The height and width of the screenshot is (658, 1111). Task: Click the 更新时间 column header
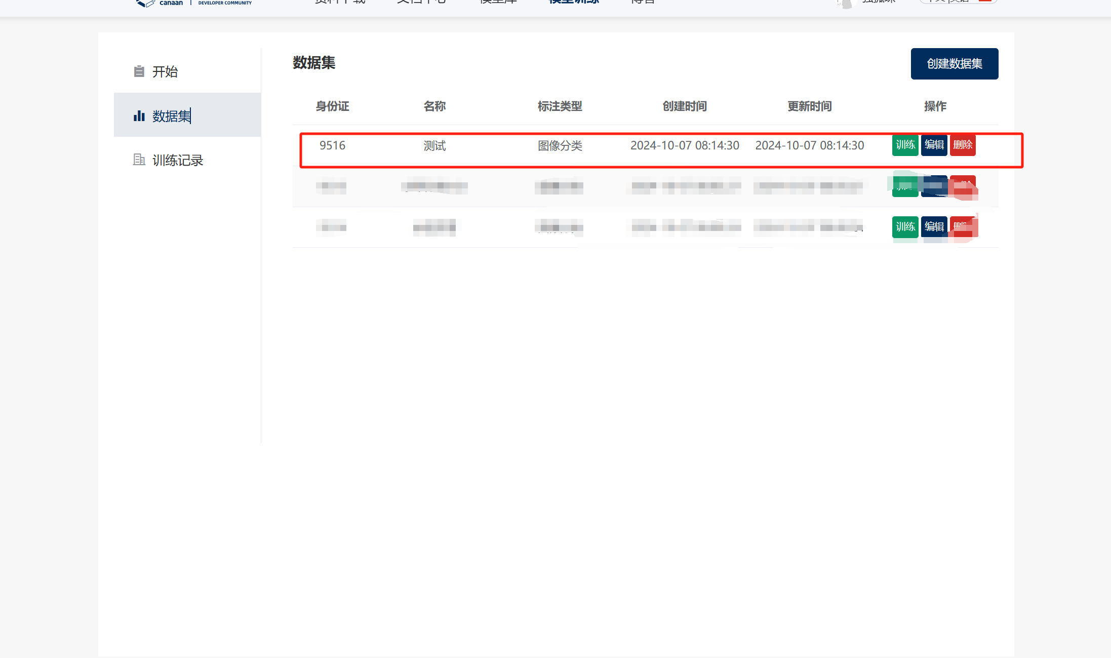click(x=809, y=106)
